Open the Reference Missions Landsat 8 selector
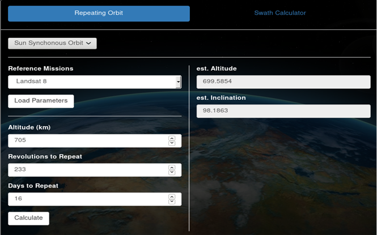 tap(95, 82)
